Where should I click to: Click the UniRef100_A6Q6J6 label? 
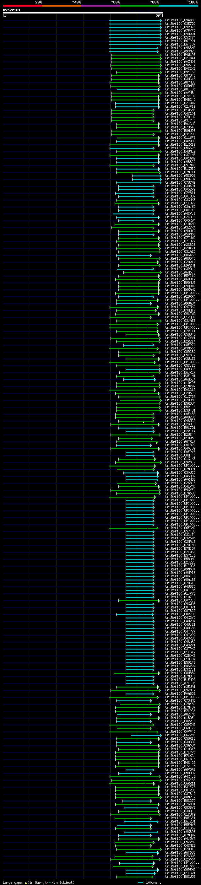[x=180, y=273]
